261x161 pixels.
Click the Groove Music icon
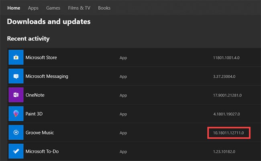pyautogui.click(x=16, y=132)
